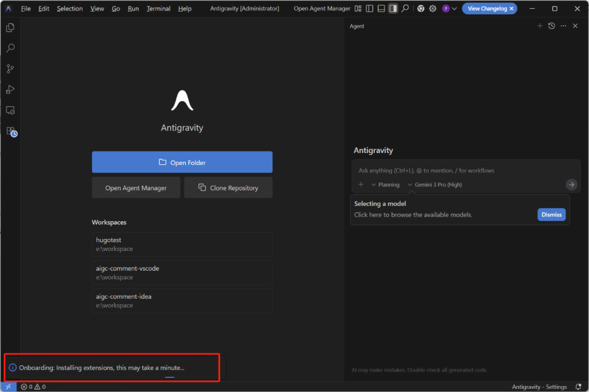Open the Help menu
This screenshot has width=589, height=392.
[x=184, y=8]
